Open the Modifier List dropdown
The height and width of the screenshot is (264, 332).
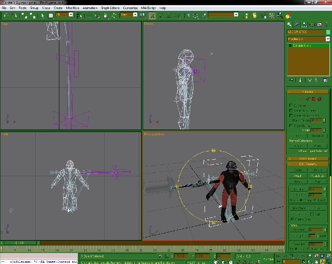point(307,39)
